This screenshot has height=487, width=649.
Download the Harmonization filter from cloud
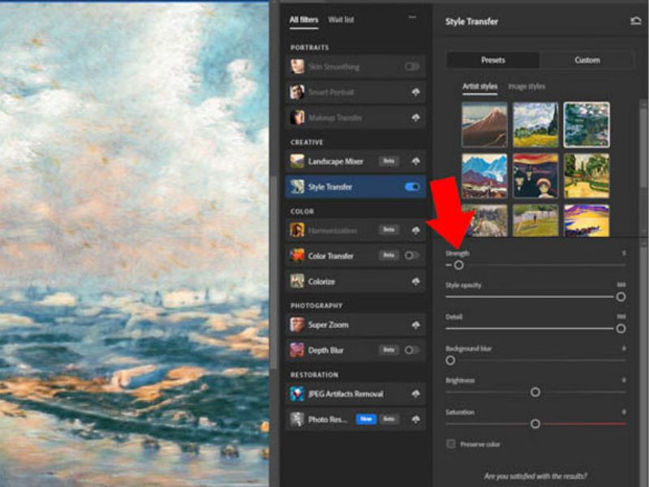pyautogui.click(x=415, y=231)
